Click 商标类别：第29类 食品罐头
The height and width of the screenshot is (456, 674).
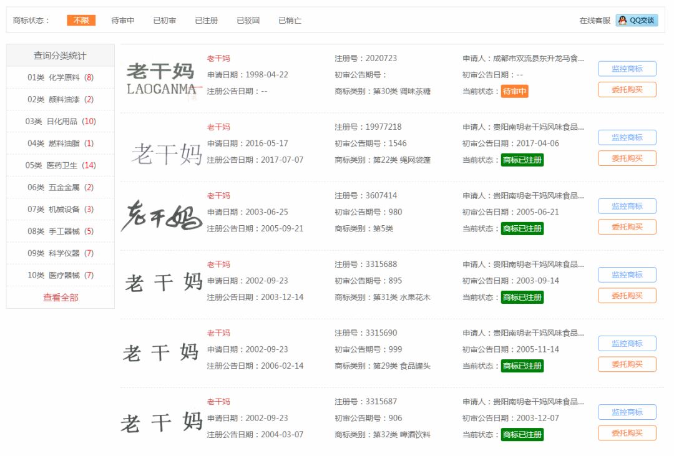[383, 366]
